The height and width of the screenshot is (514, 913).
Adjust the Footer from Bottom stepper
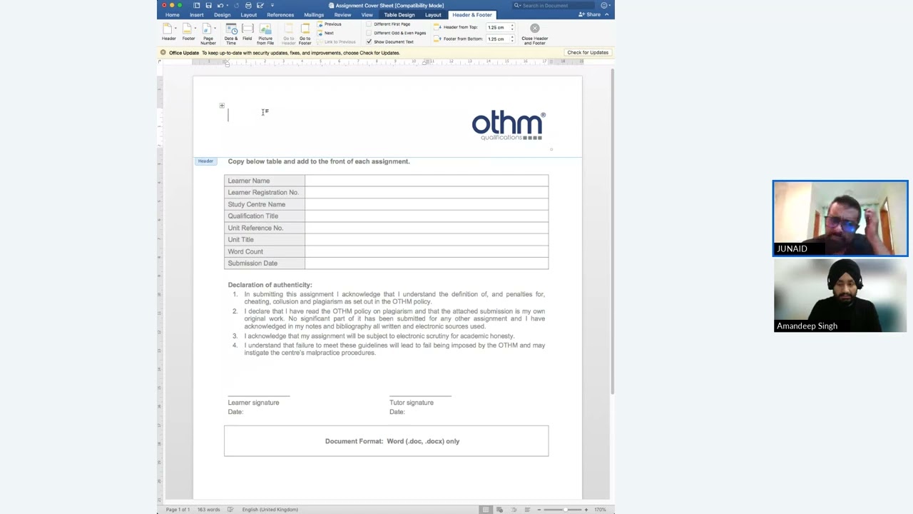point(511,39)
